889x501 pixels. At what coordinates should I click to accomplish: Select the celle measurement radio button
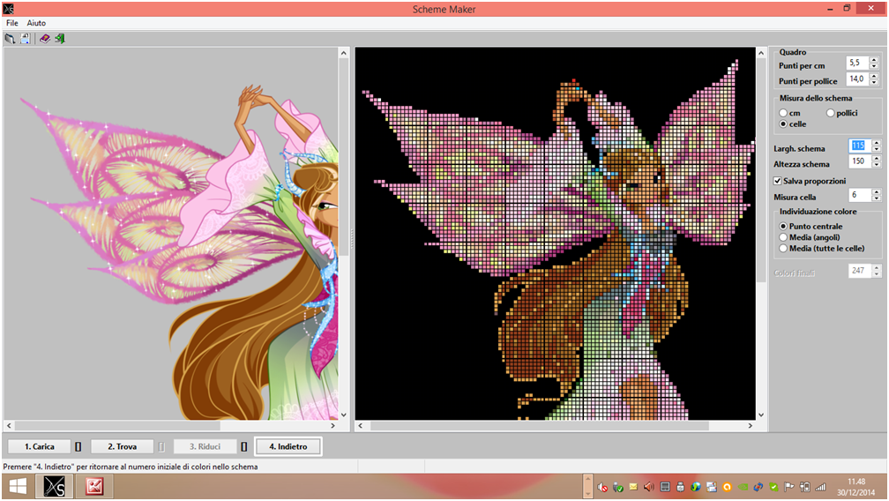[783, 124]
